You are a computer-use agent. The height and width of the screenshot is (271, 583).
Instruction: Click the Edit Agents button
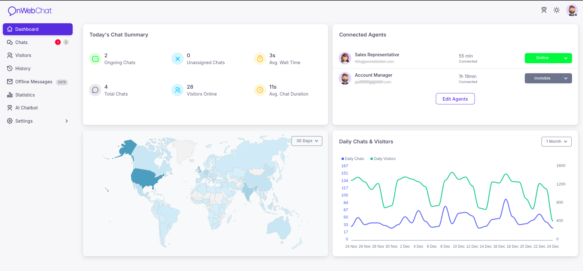pos(455,99)
